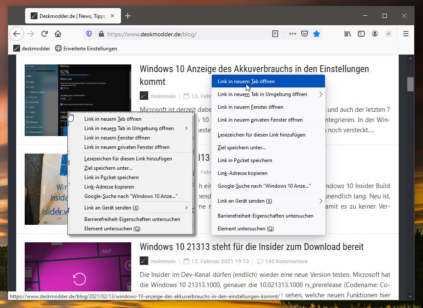This screenshot has width=423, height=308.
Task: Choose 'Link in neuem Fenster öffnen' in left menu
Action: (x=131, y=138)
